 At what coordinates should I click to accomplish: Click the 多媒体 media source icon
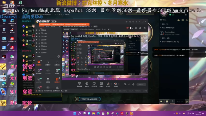click(x=101, y=85)
